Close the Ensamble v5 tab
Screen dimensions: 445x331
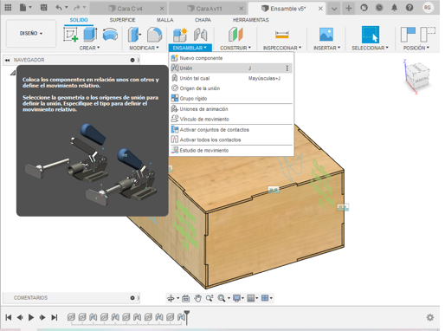[320, 9]
